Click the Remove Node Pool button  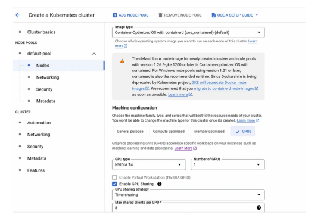(x=180, y=15)
